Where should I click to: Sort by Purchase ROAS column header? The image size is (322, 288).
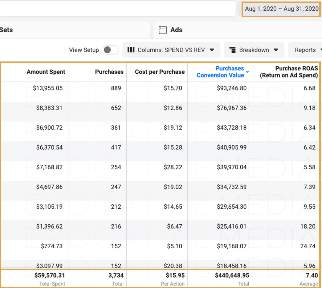(289, 72)
